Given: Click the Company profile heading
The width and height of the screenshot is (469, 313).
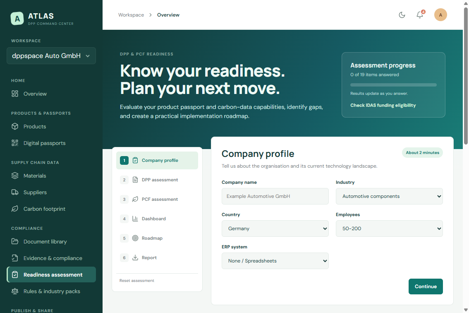Looking at the screenshot, I should point(258,154).
